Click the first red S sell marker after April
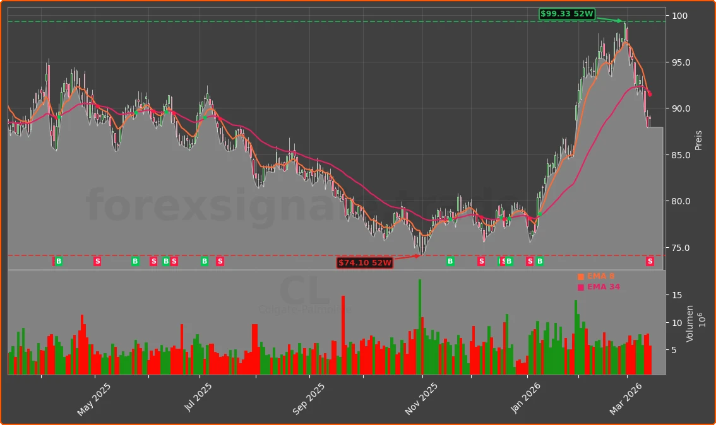716x425 pixels. (97, 261)
